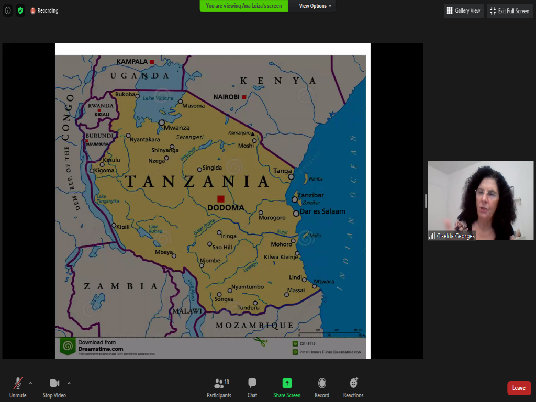Select Giselda Georges video thumbnail
The image size is (536, 402).
[x=481, y=200]
